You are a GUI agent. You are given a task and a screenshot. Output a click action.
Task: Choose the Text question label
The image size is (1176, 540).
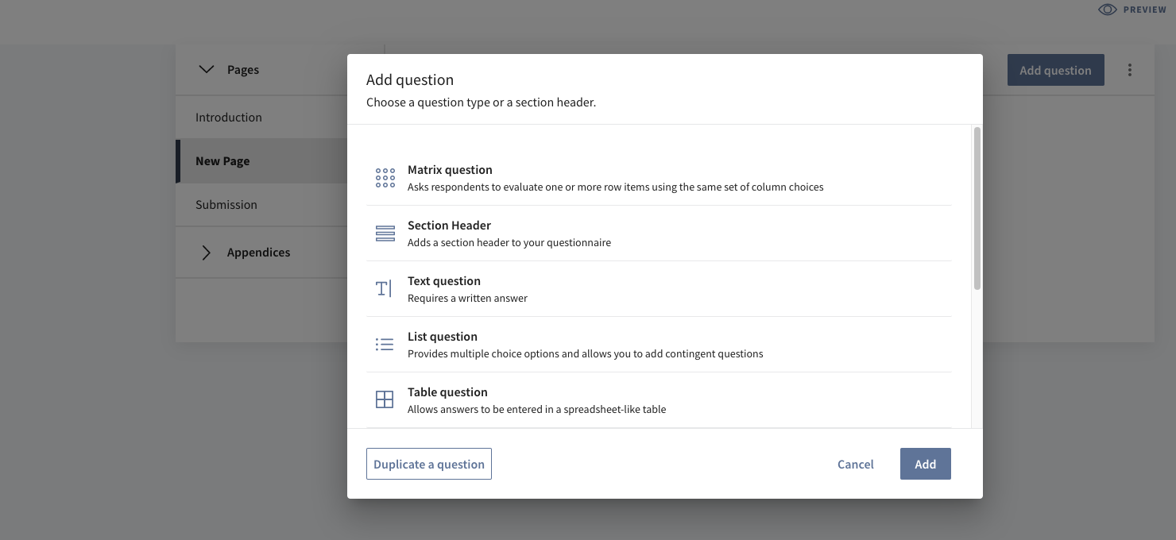pyautogui.click(x=444, y=281)
